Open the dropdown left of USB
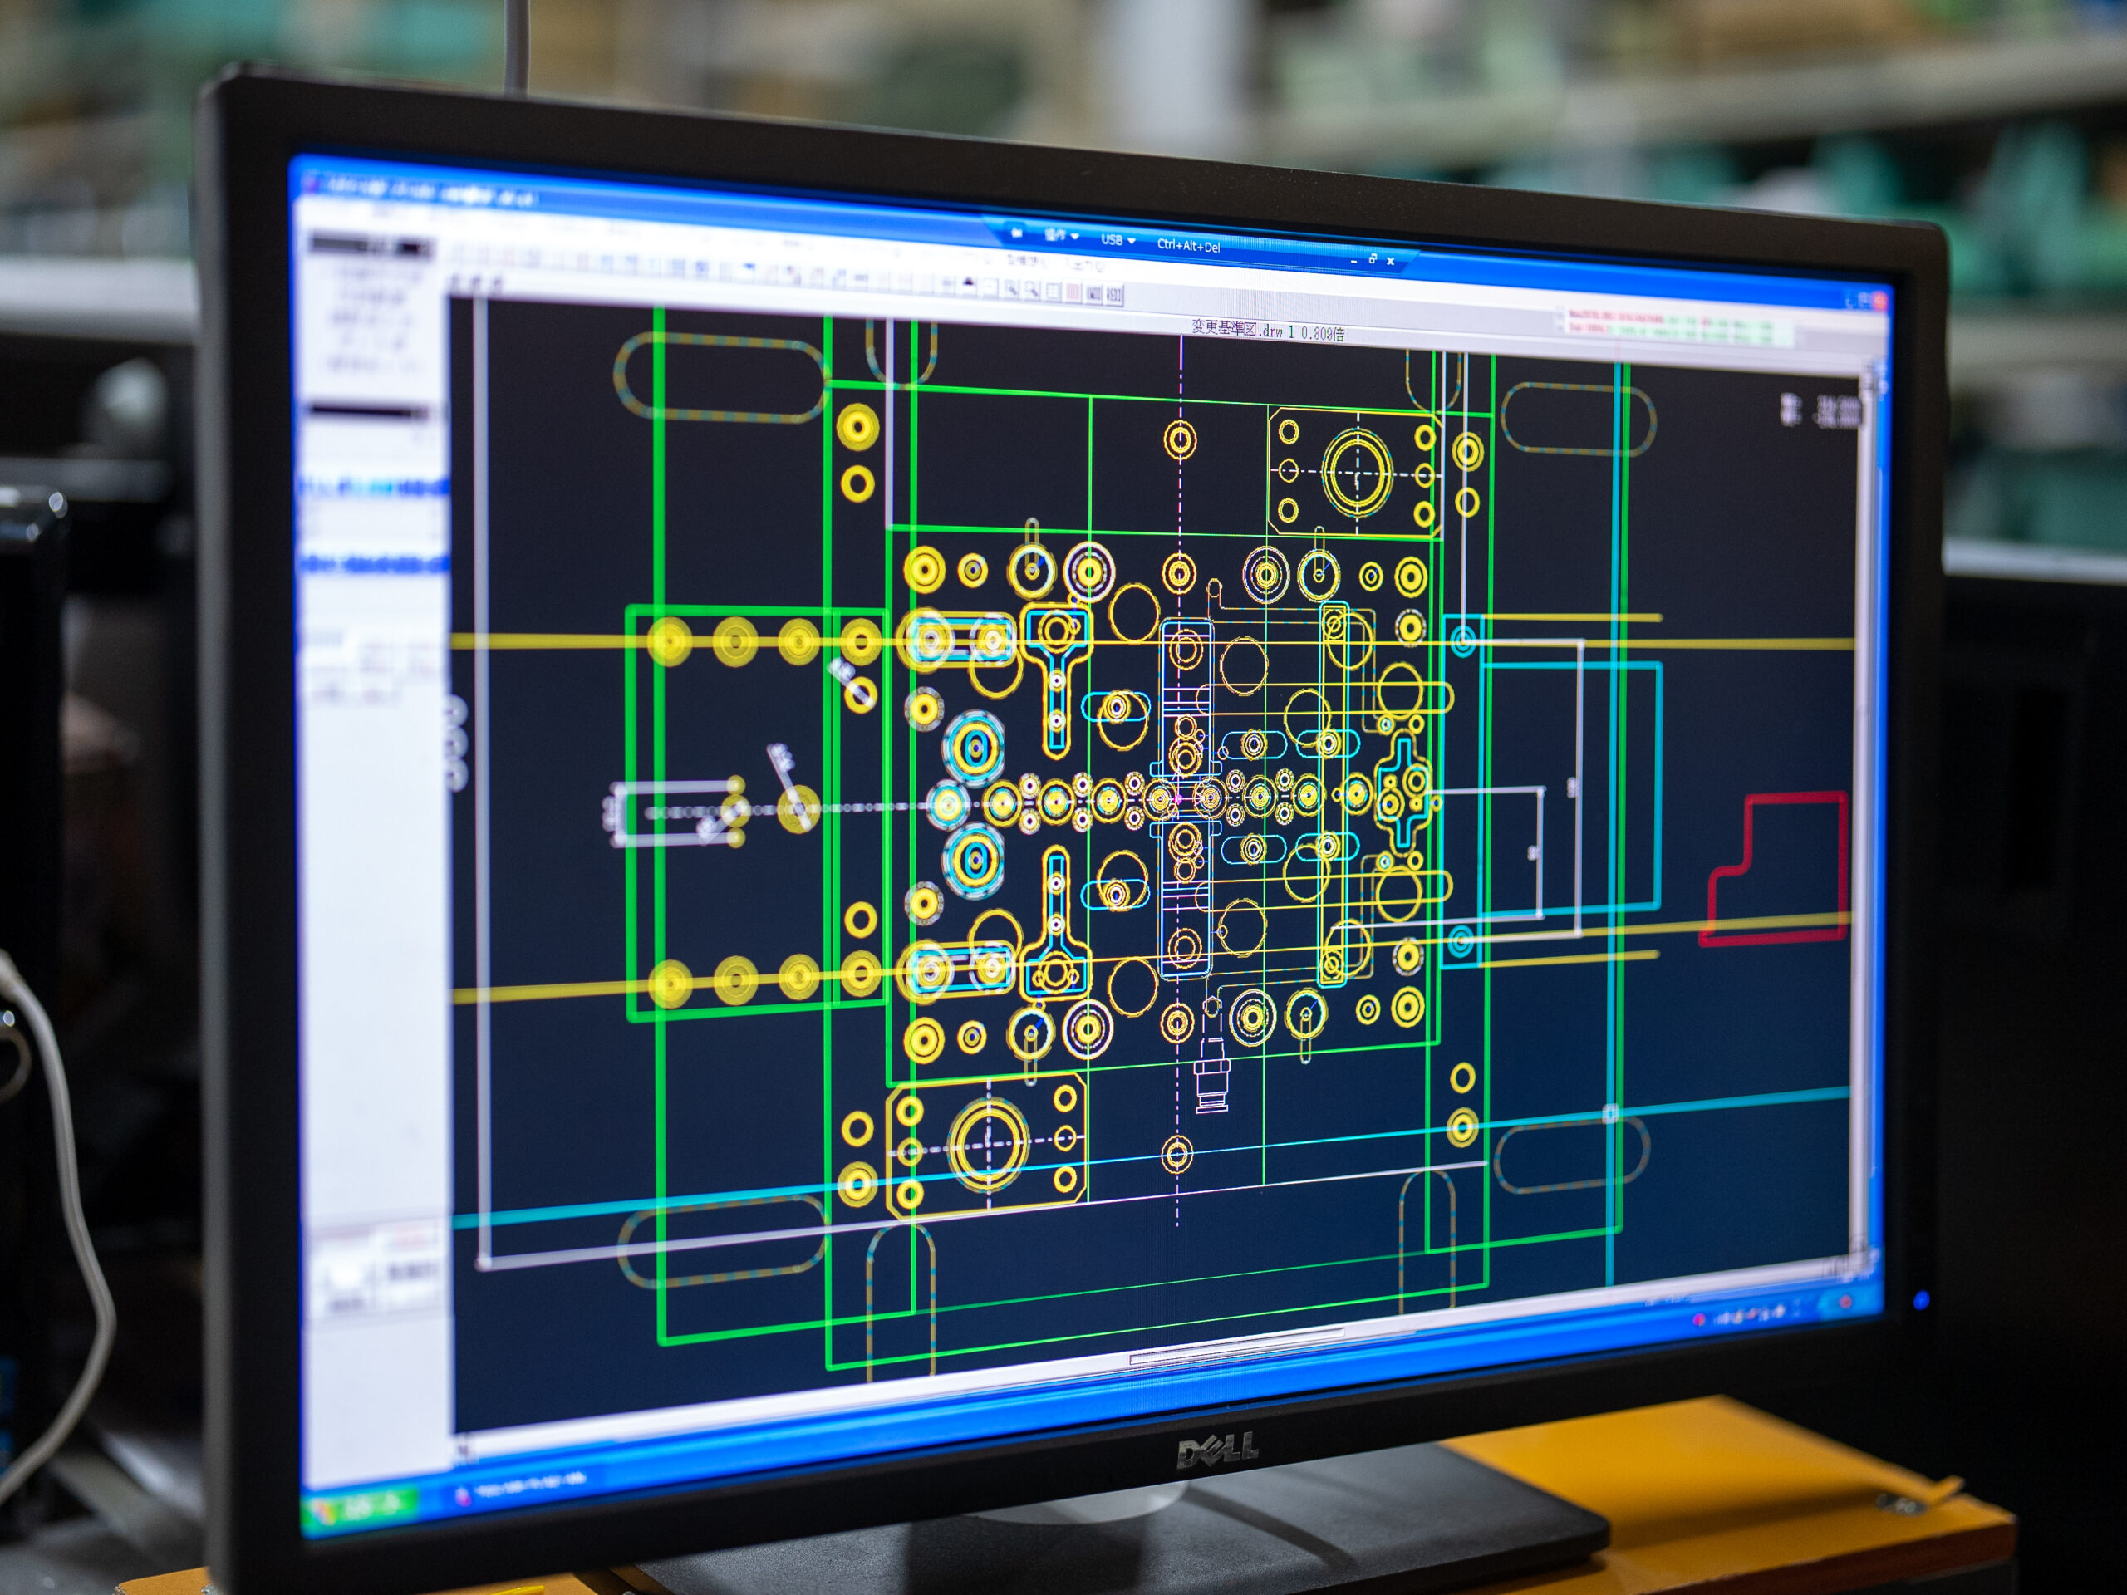Screen dimensions: 2127x1595 pos(1061,236)
